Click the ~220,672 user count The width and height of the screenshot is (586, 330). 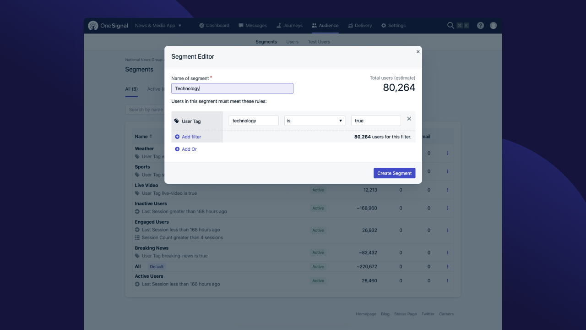(x=367, y=267)
